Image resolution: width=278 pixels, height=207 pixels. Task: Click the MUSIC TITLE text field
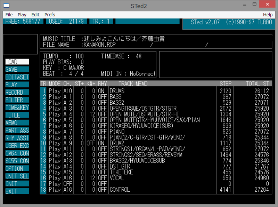[124, 39]
